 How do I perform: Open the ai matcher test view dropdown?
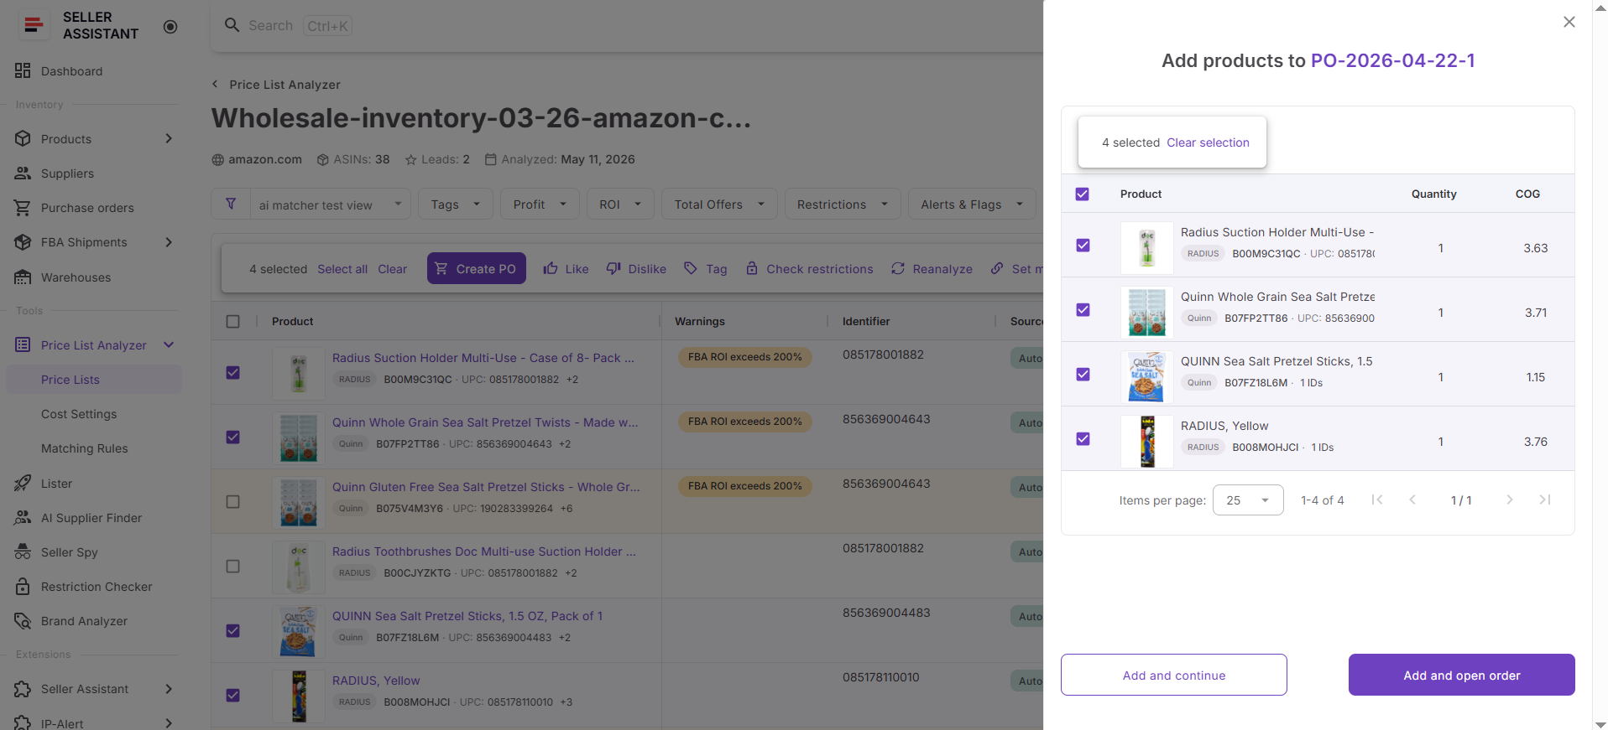pos(331,205)
